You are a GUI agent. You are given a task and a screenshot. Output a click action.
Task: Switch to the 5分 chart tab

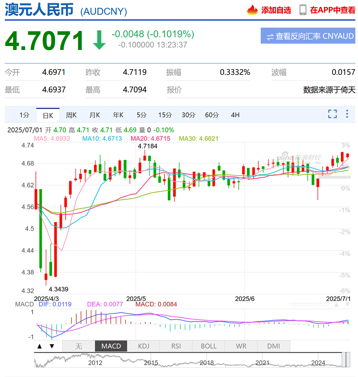[142, 115]
